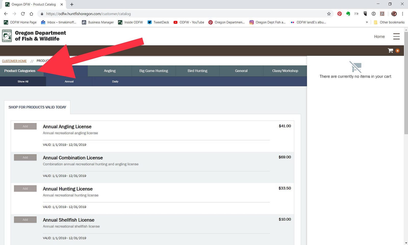This screenshot has height=245, width=408.
Task: Select Class/Workshop category tab
Action: click(x=285, y=71)
